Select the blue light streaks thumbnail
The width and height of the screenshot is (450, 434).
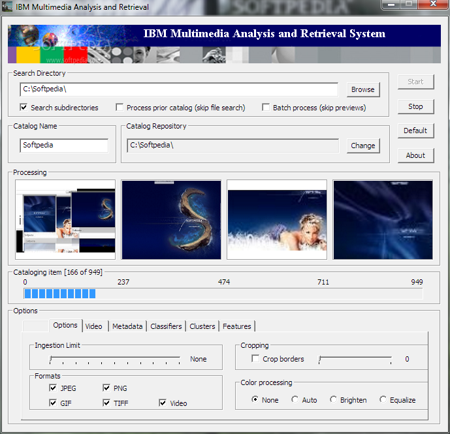point(383,220)
